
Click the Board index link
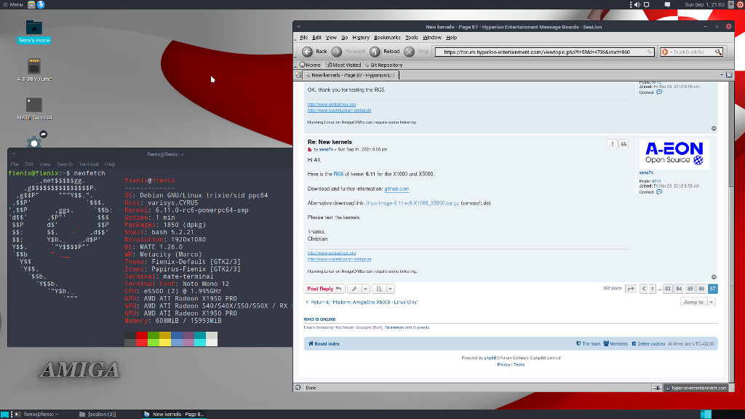click(x=324, y=343)
